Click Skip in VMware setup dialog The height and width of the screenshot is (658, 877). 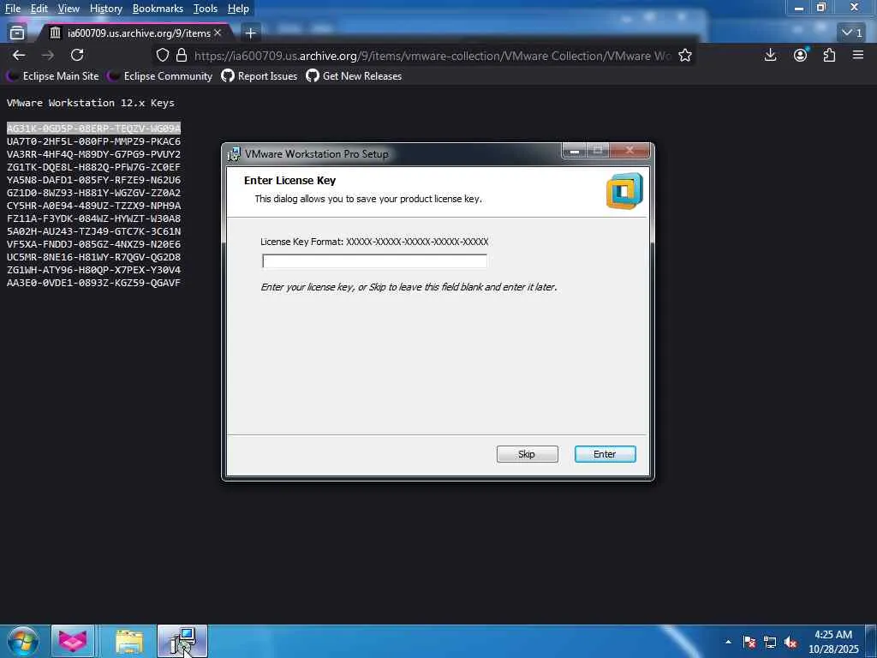coord(527,454)
